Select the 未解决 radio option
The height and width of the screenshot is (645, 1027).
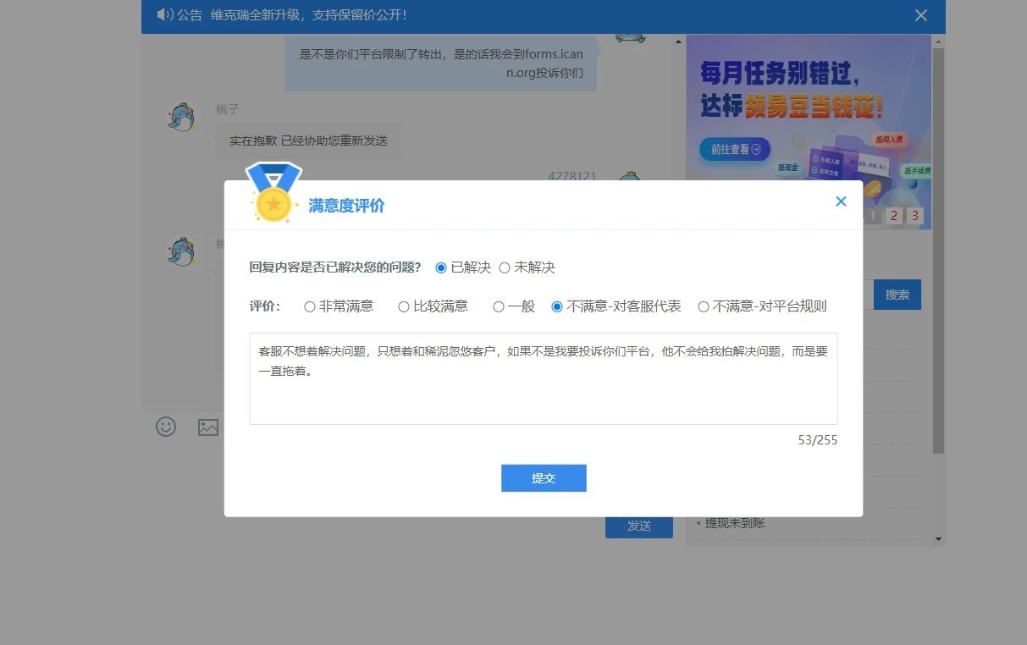[x=505, y=267]
